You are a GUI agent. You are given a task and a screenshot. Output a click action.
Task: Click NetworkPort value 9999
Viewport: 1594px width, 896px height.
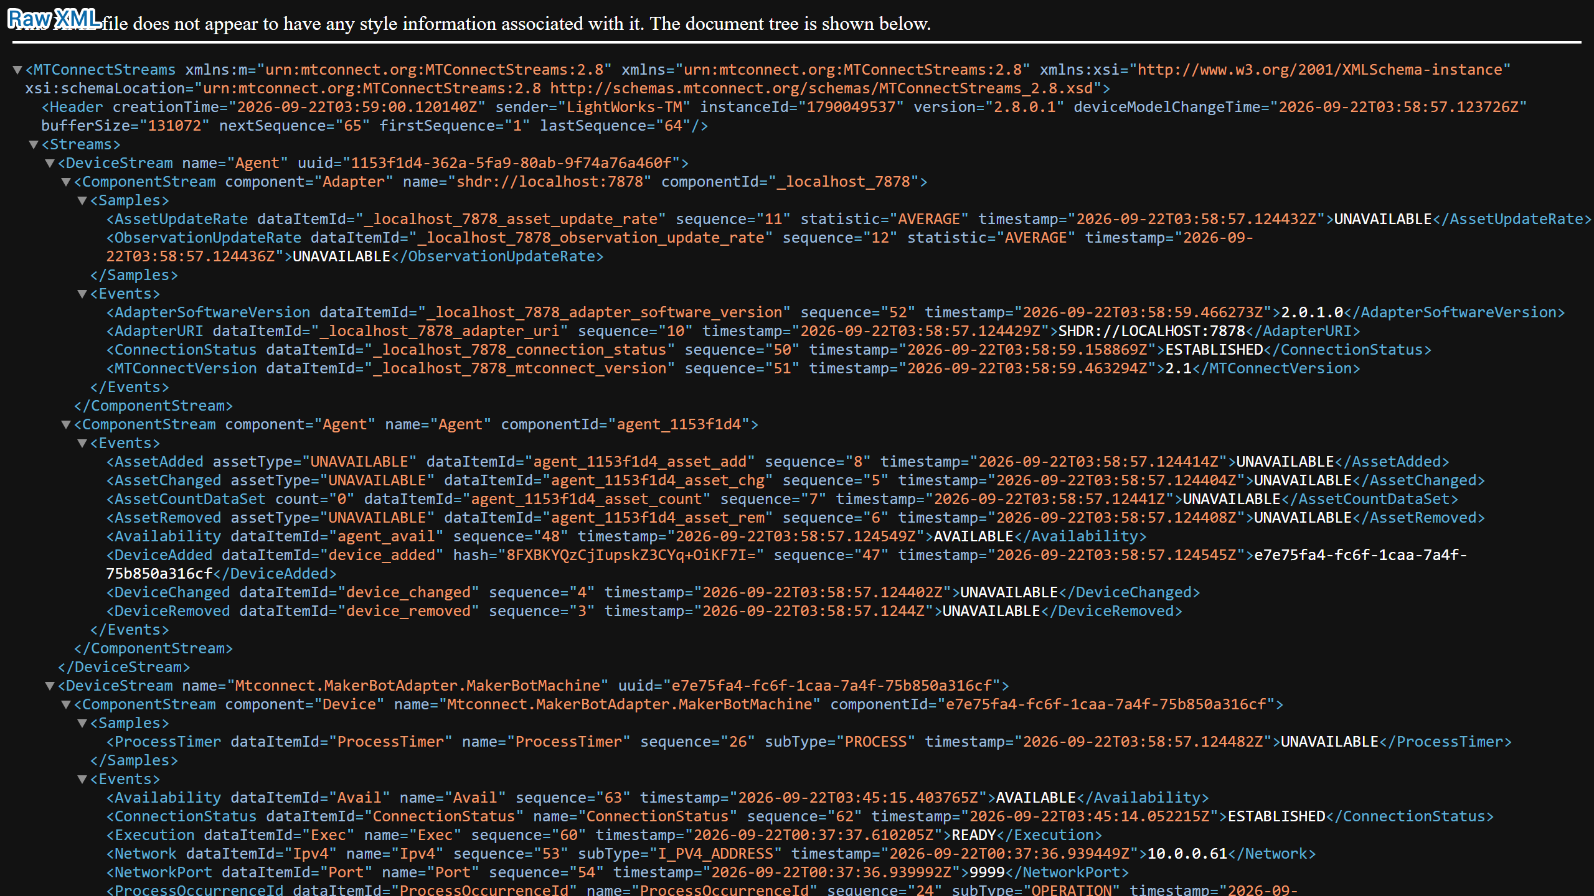pos(987,872)
